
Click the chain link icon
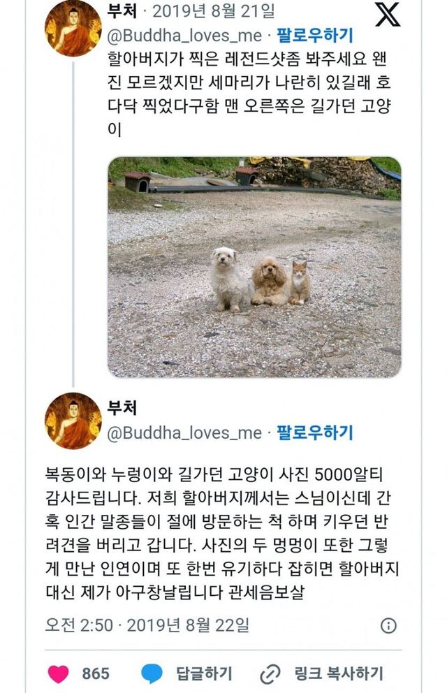[x=270, y=673]
